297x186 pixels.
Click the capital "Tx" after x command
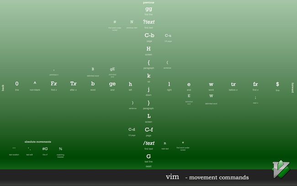[73, 83]
